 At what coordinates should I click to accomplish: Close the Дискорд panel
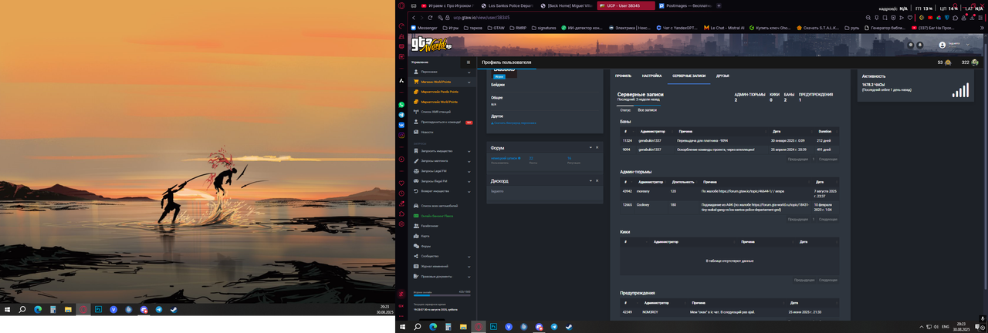[597, 180]
